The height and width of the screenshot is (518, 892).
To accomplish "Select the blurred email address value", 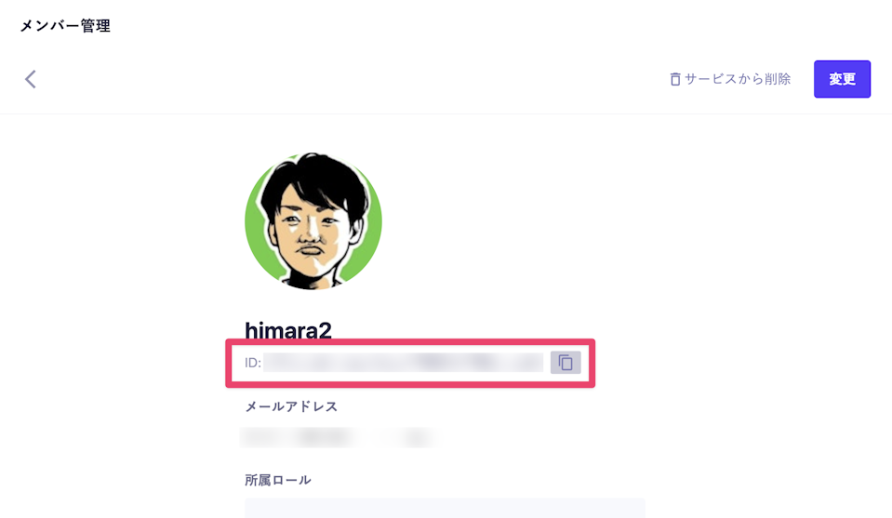I will click(x=339, y=436).
